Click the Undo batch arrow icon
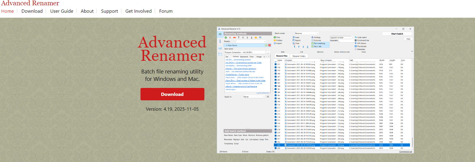The height and width of the screenshot is (162, 475). pyautogui.click(x=356, y=37)
